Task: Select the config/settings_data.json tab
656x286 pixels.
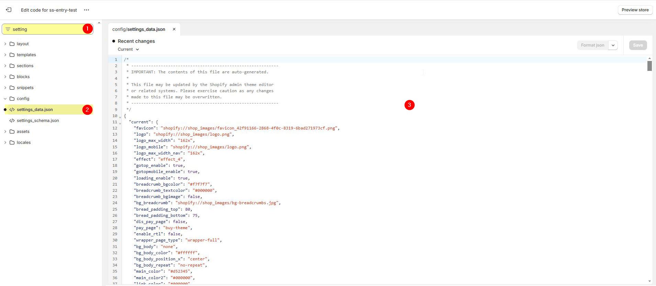Action: [139, 29]
